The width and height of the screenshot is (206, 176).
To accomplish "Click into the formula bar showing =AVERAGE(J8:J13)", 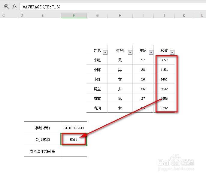I will (113, 7).
